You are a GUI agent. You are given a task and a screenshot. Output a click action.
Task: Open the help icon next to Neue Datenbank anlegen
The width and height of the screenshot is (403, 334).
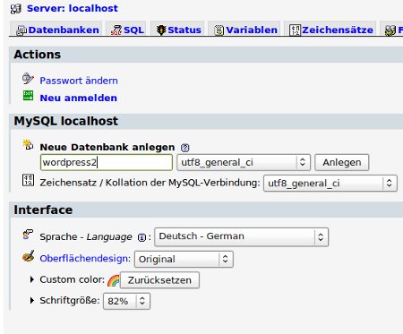click(x=185, y=148)
